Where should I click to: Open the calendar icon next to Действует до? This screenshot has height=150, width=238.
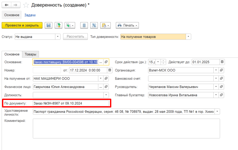tap(222, 62)
